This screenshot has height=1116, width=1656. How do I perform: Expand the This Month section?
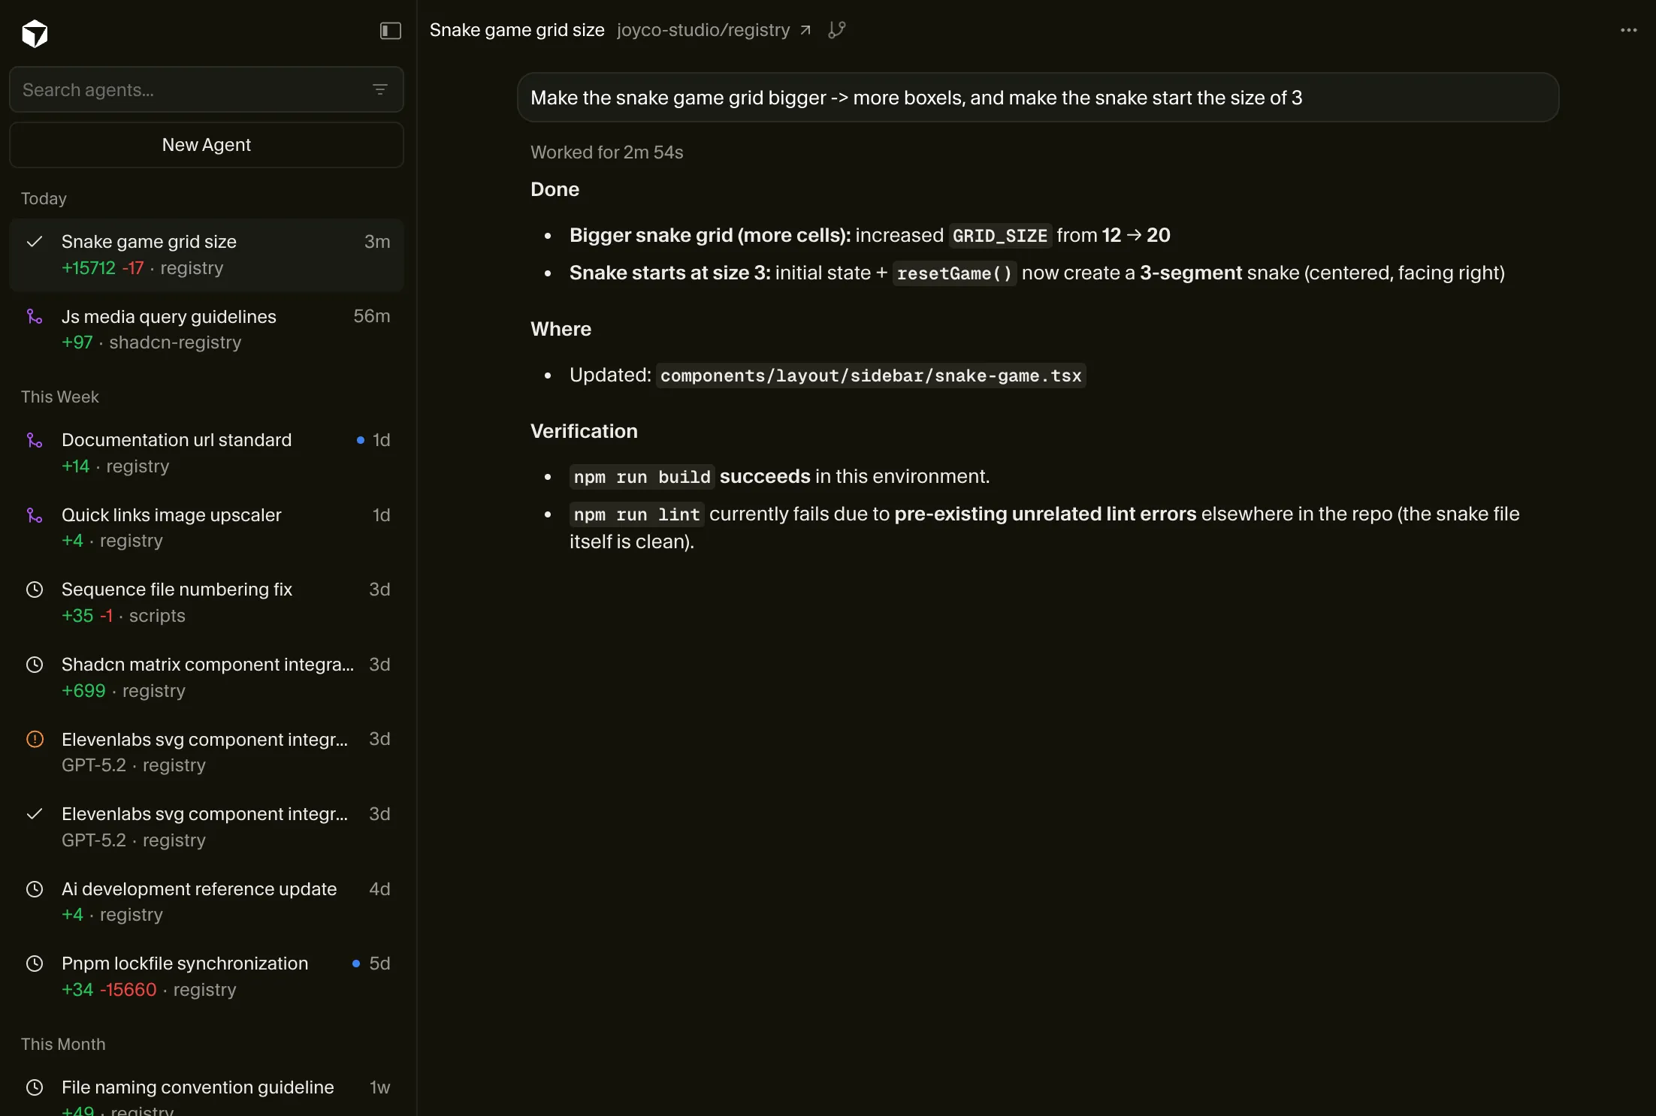pos(63,1044)
